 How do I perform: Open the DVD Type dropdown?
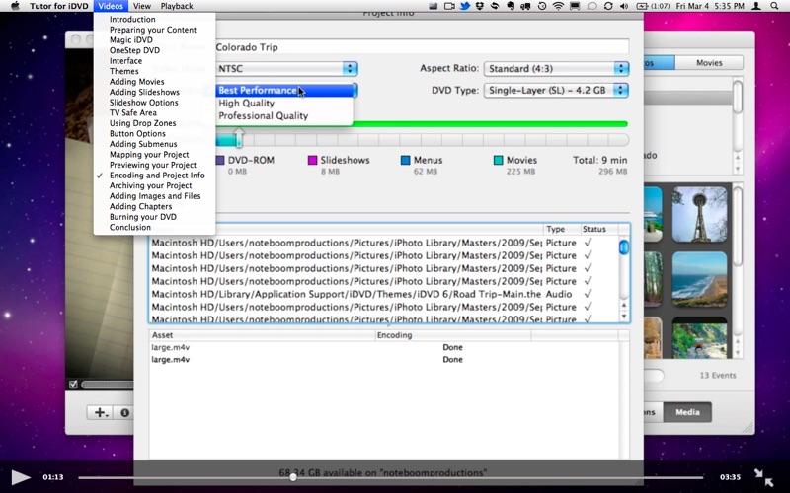[556, 90]
